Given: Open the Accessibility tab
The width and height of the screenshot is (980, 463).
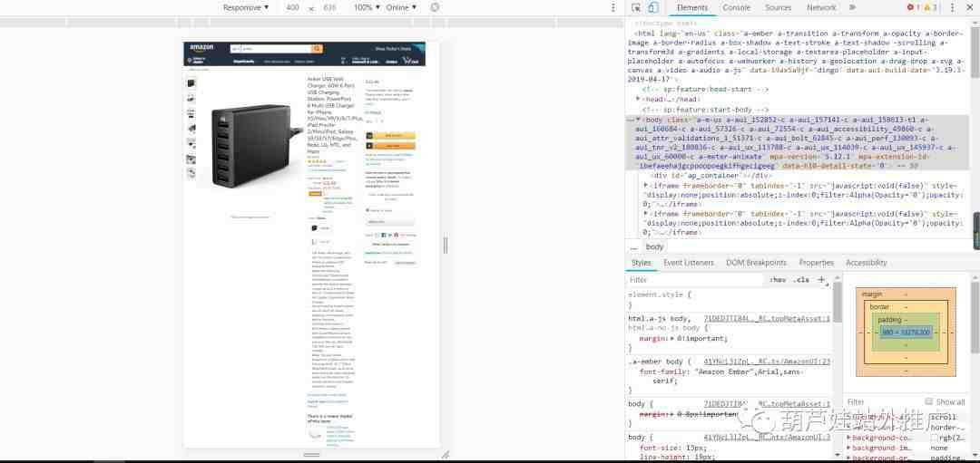Looking at the screenshot, I should [x=867, y=263].
